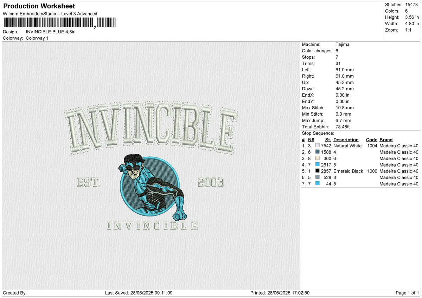Click the embroidery design preview image

(x=151, y=166)
